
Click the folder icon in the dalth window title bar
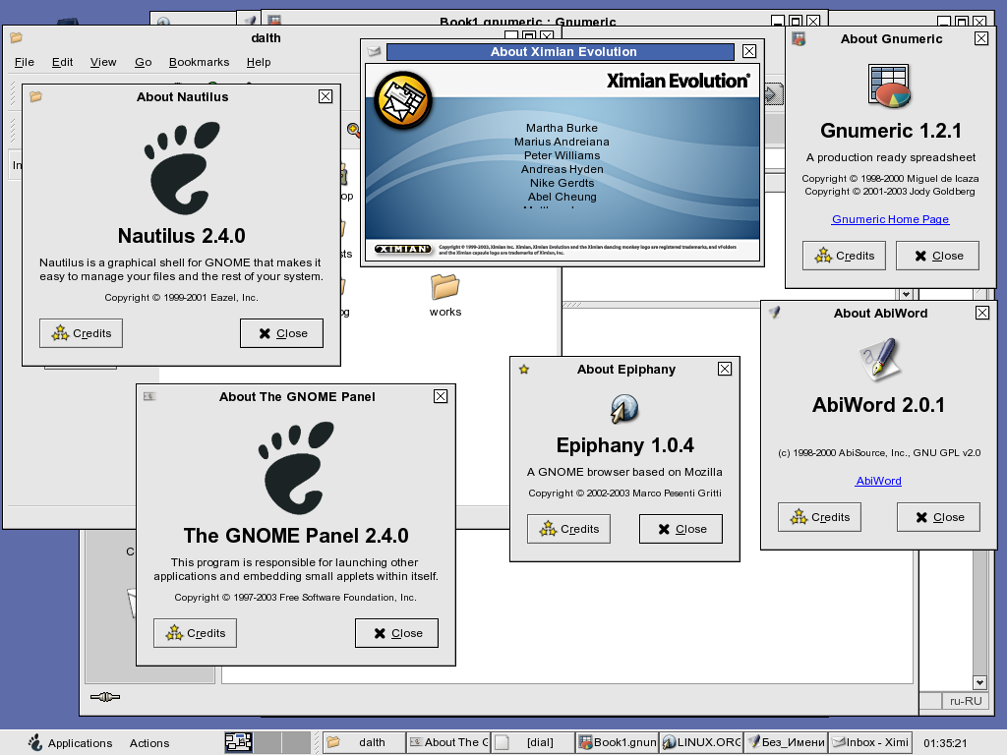click(x=17, y=38)
